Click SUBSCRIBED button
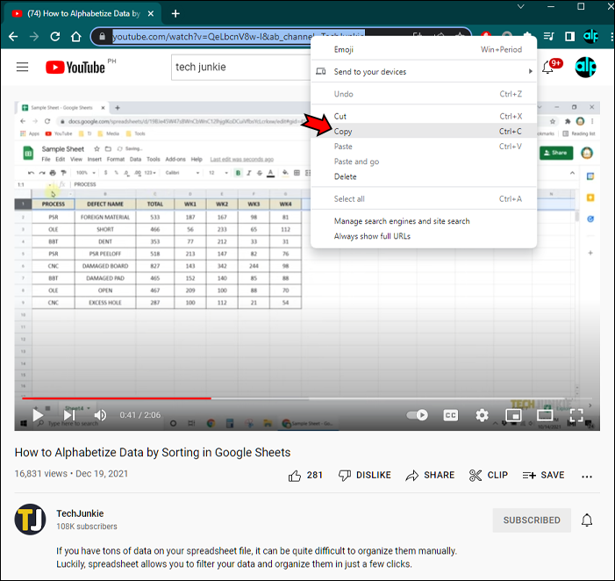This screenshot has height=581, width=615. 532,520
